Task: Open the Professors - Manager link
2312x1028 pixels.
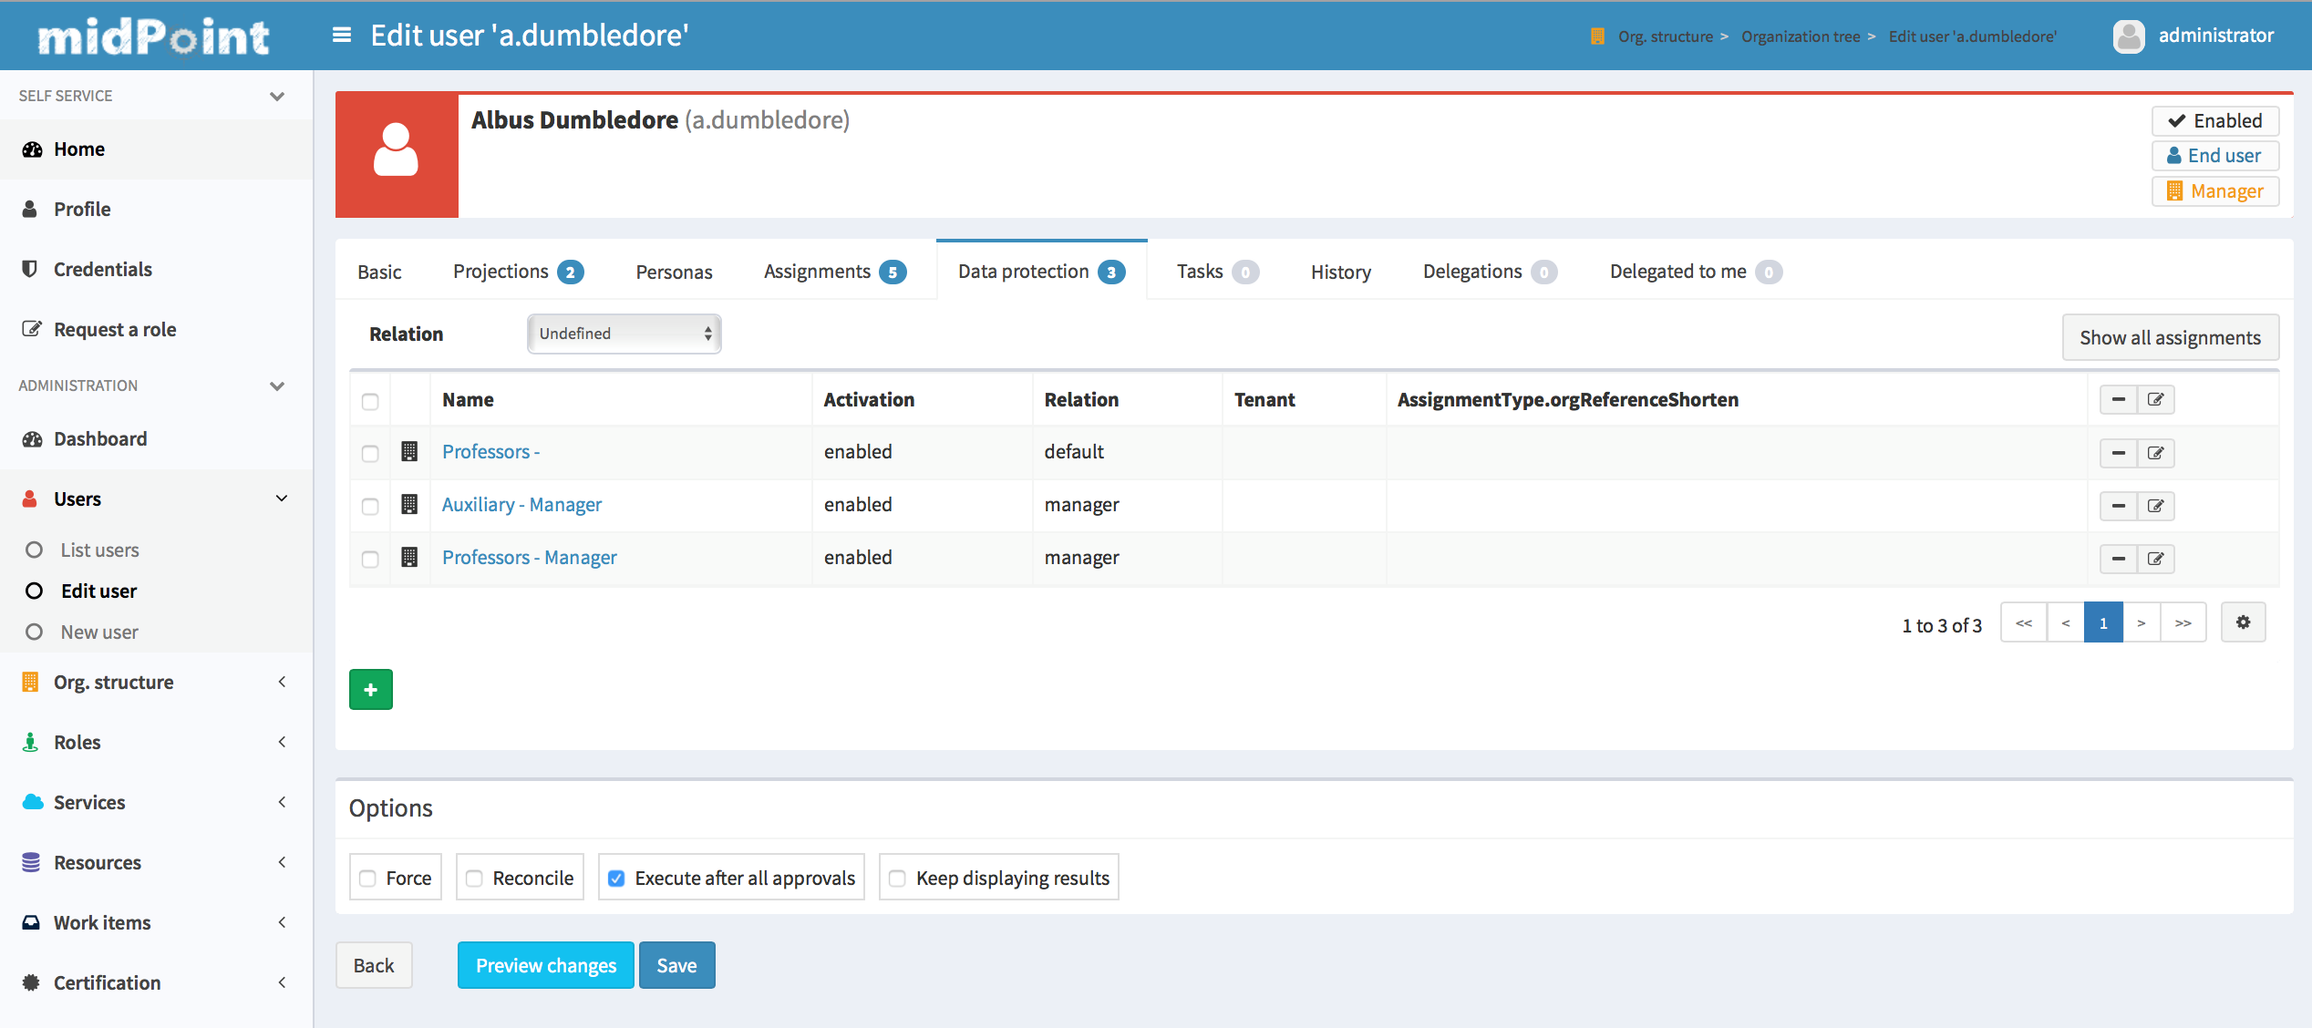Action: click(x=530, y=557)
